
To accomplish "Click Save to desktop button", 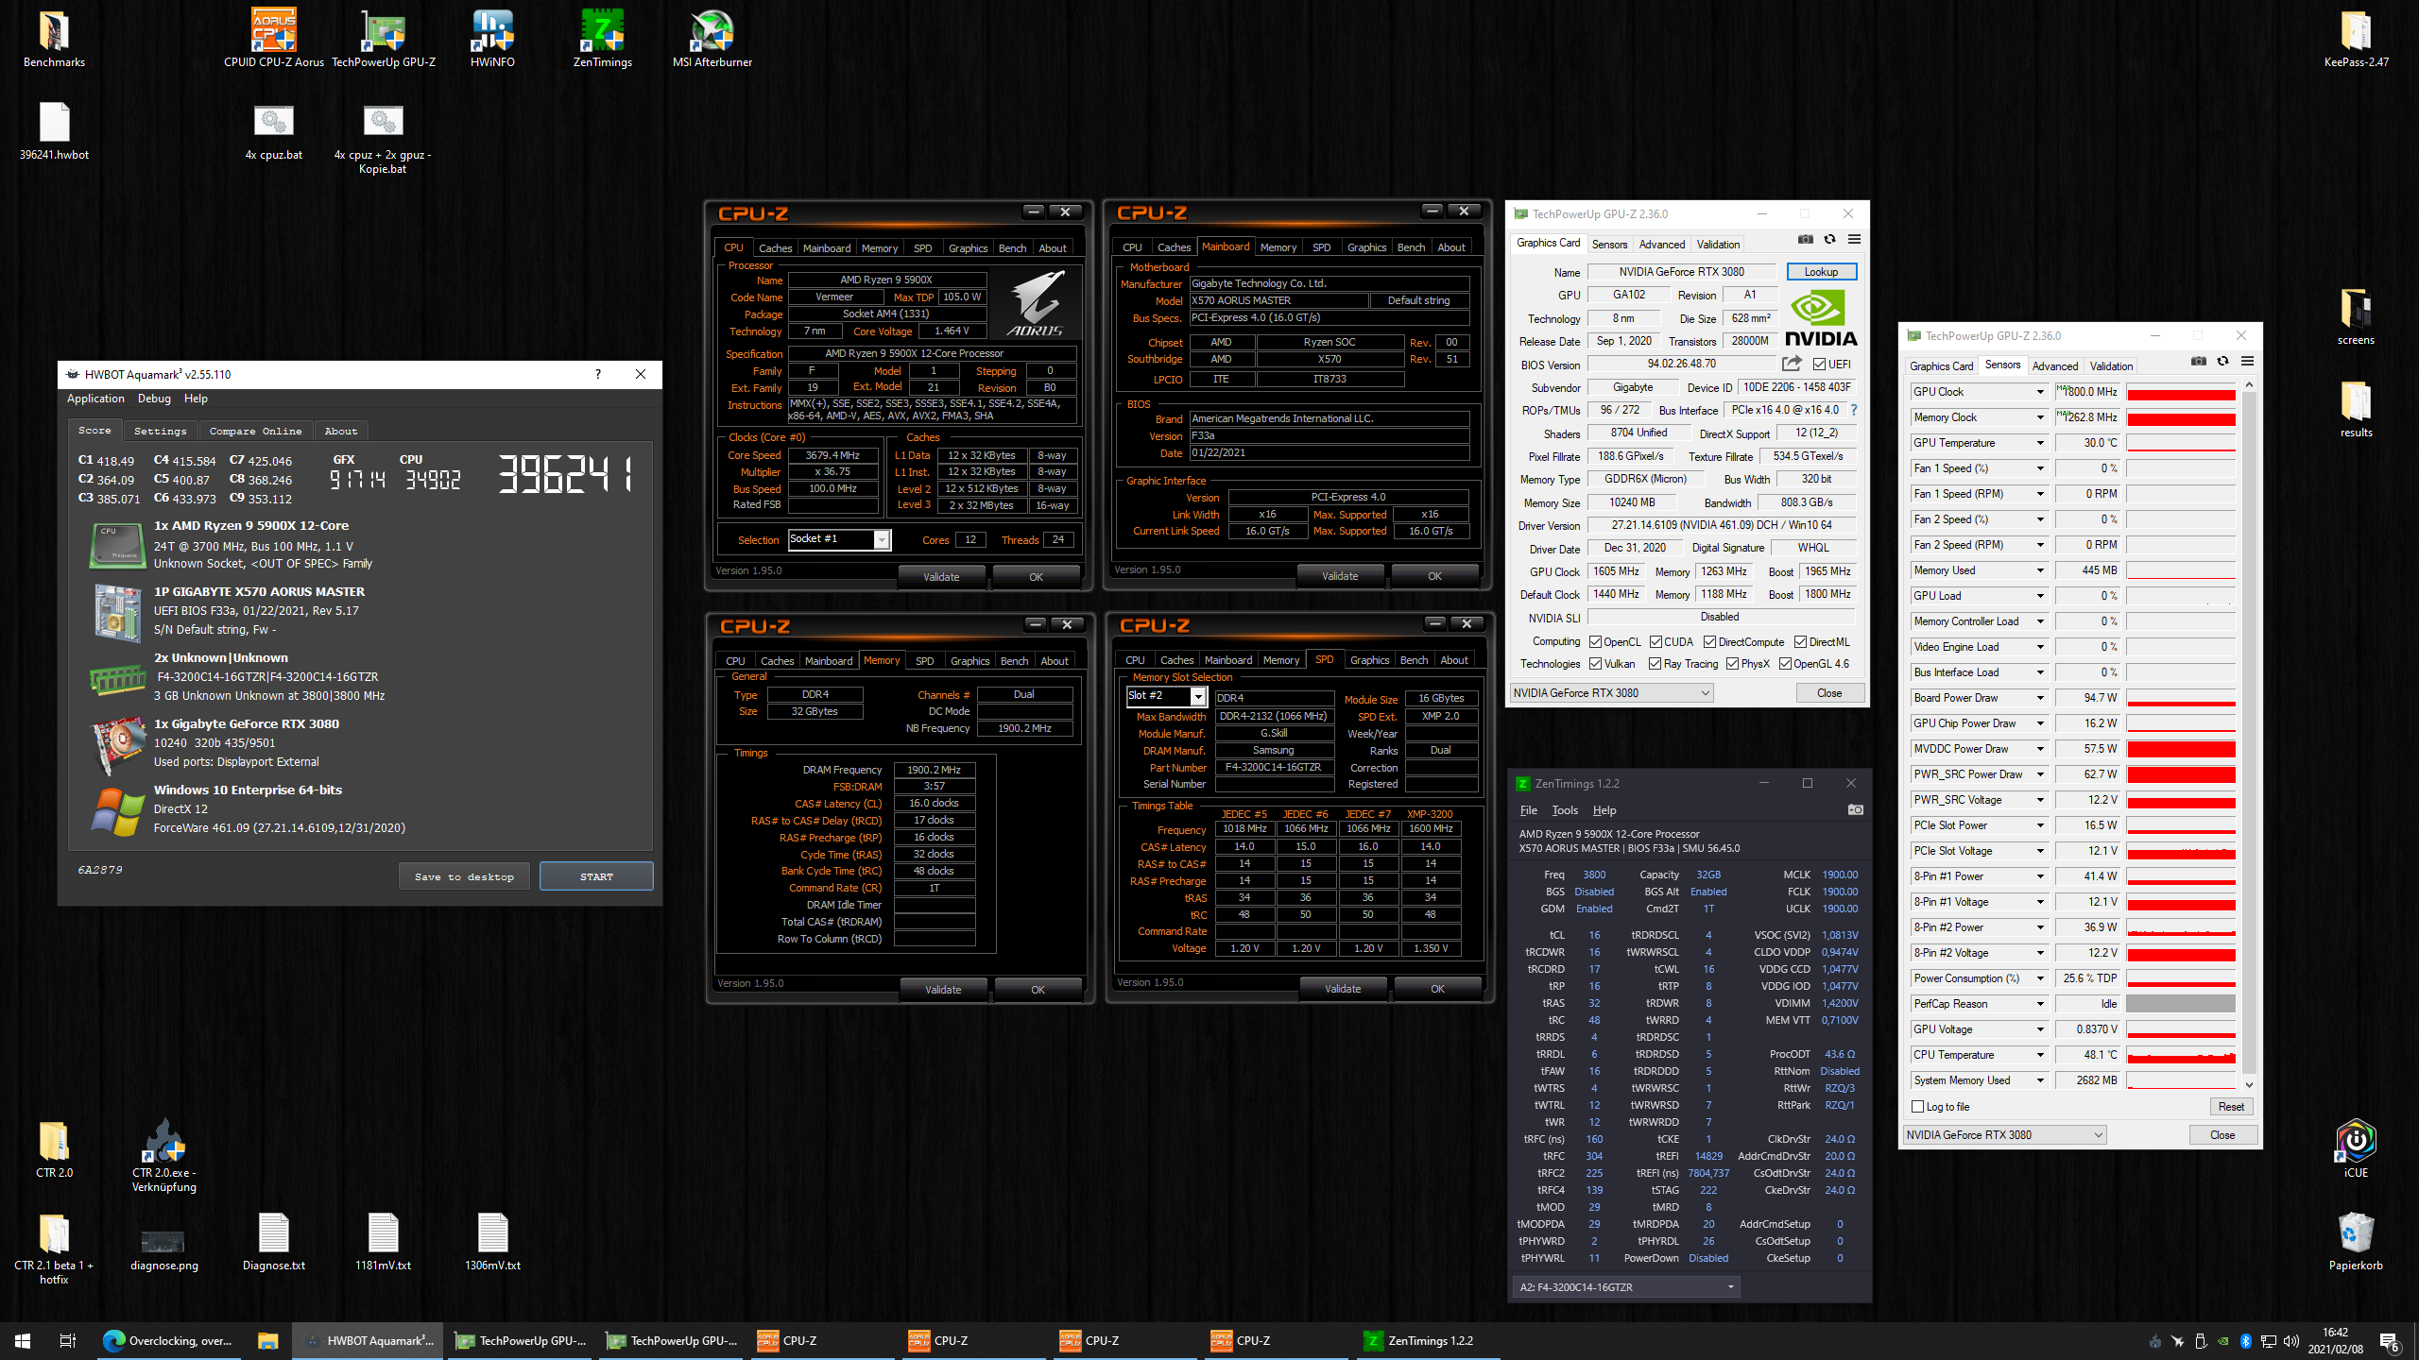I will pyautogui.click(x=464, y=876).
